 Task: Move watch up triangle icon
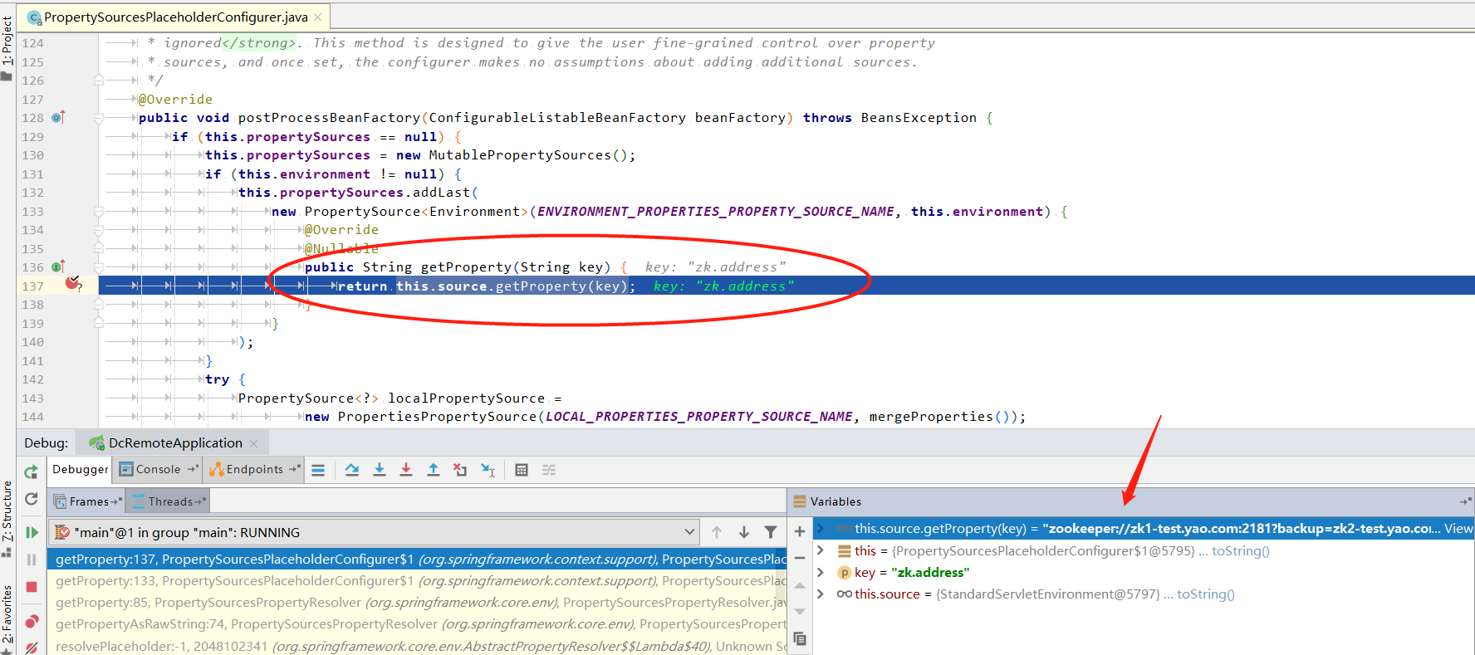(800, 585)
